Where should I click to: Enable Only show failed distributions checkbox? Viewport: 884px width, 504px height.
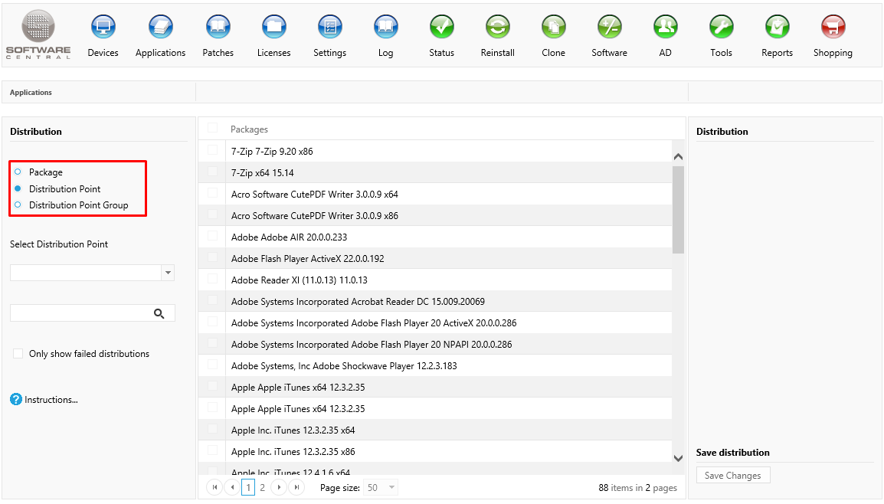[x=18, y=354]
